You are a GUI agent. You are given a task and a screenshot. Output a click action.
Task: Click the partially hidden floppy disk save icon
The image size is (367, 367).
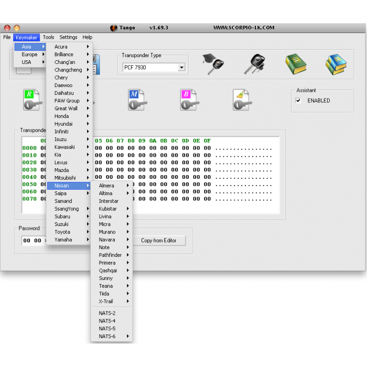pos(96,64)
